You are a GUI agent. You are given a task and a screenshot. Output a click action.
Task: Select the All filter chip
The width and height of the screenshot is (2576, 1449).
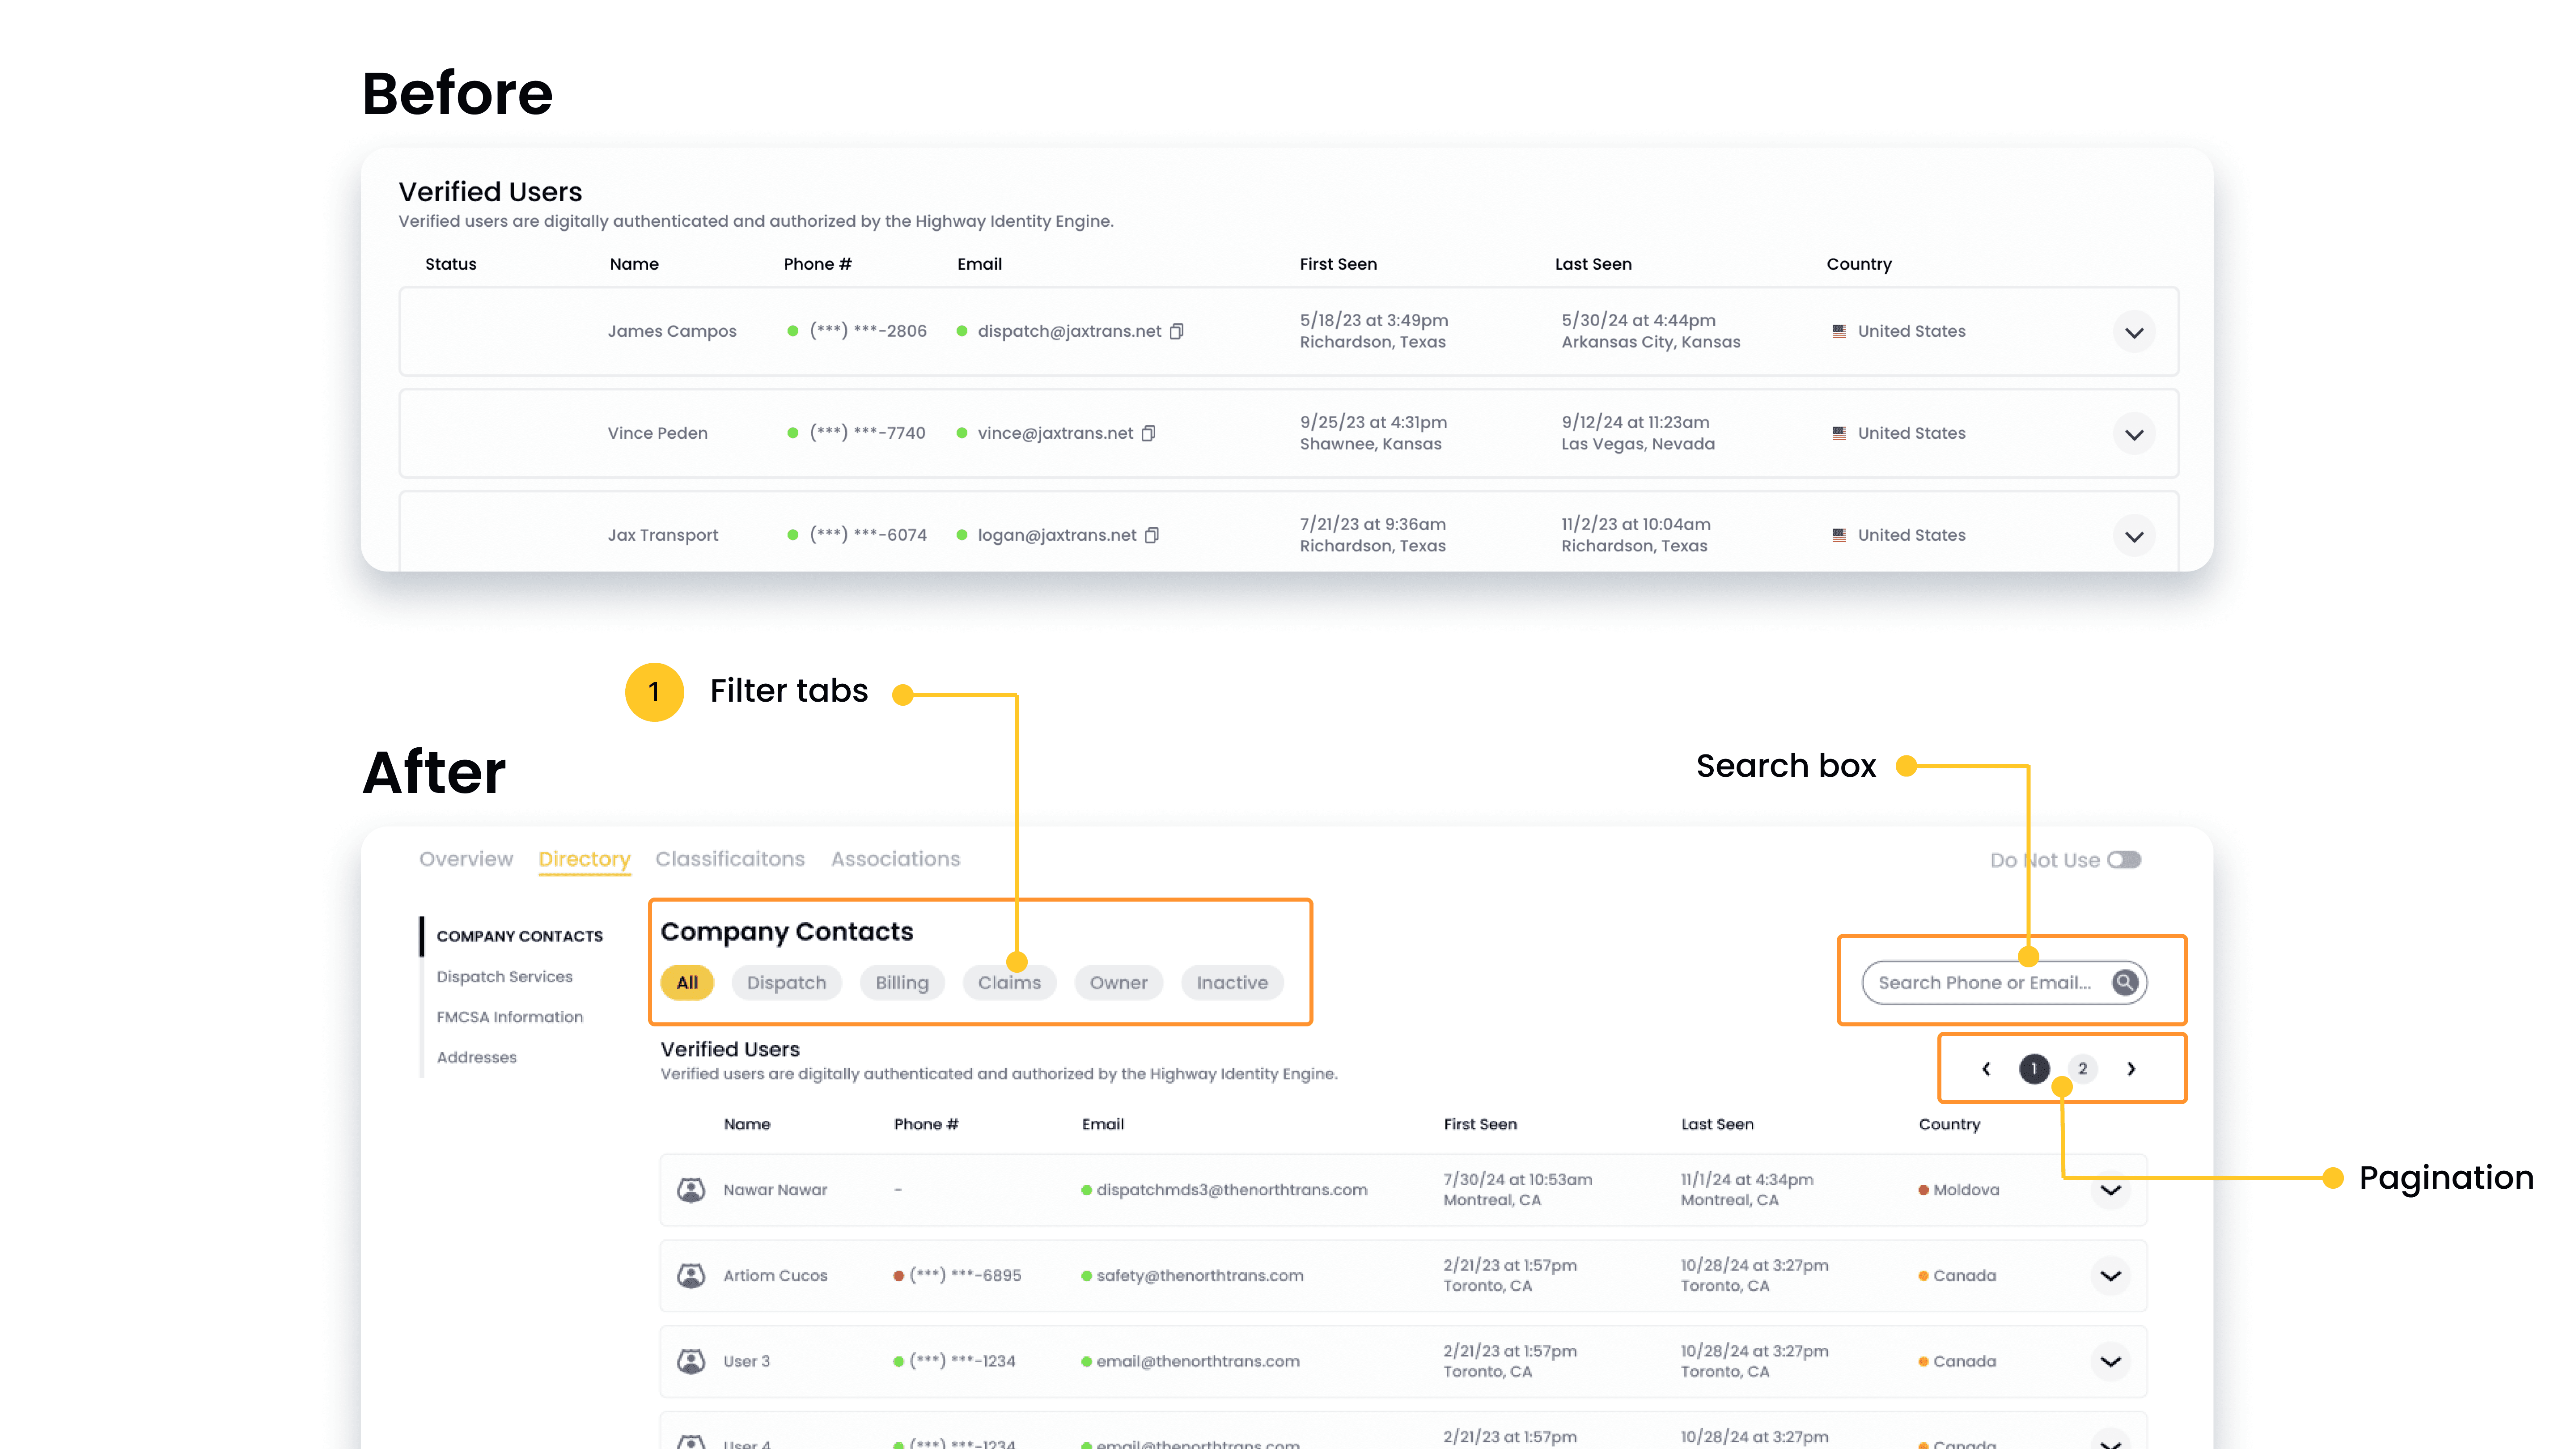[687, 982]
